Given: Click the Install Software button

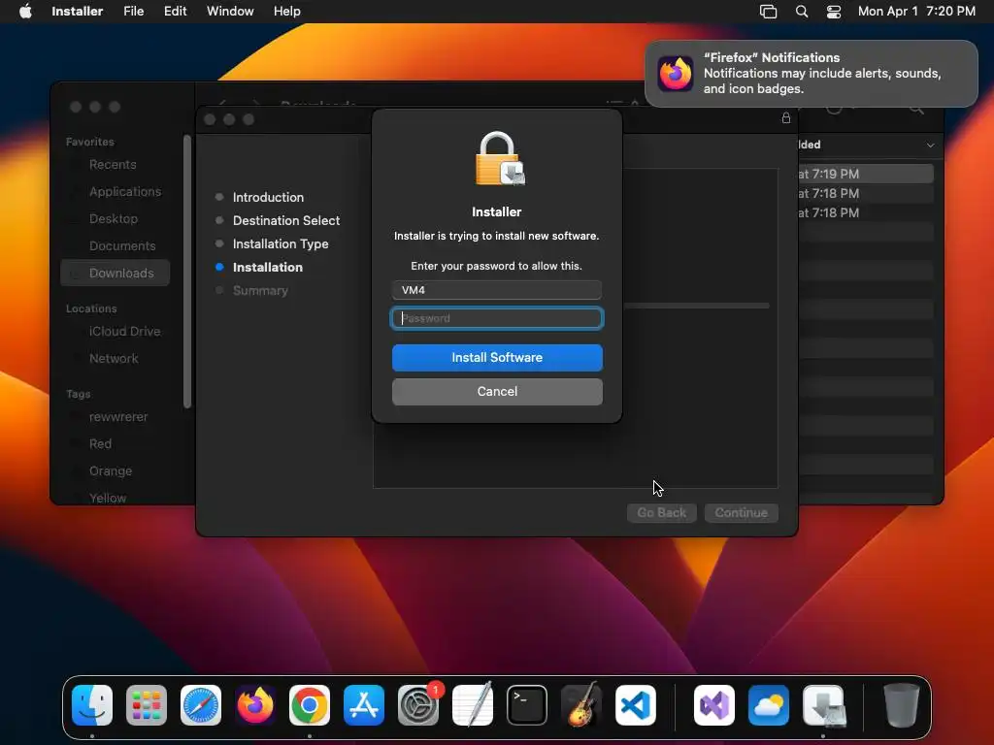Looking at the screenshot, I should click(x=497, y=358).
